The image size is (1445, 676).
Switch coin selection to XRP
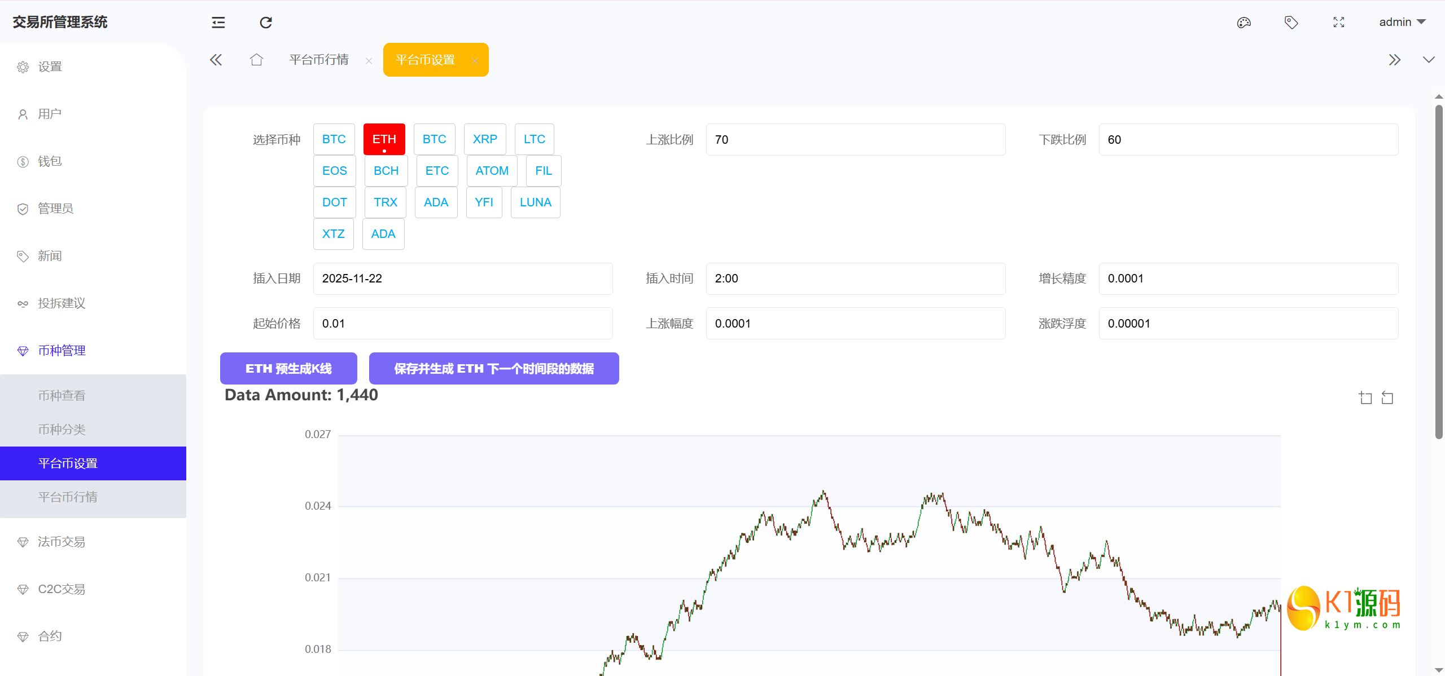pyautogui.click(x=484, y=139)
